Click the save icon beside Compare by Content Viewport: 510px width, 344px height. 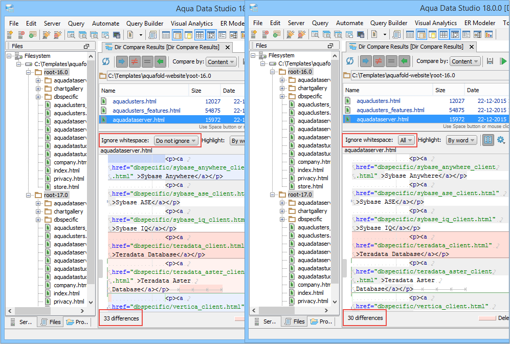click(x=490, y=61)
